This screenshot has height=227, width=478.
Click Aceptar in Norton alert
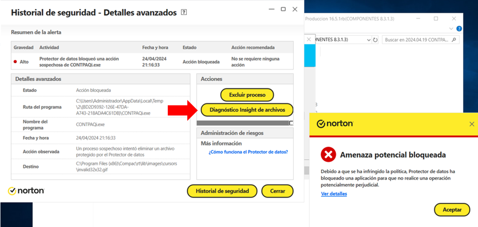point(452,210)
